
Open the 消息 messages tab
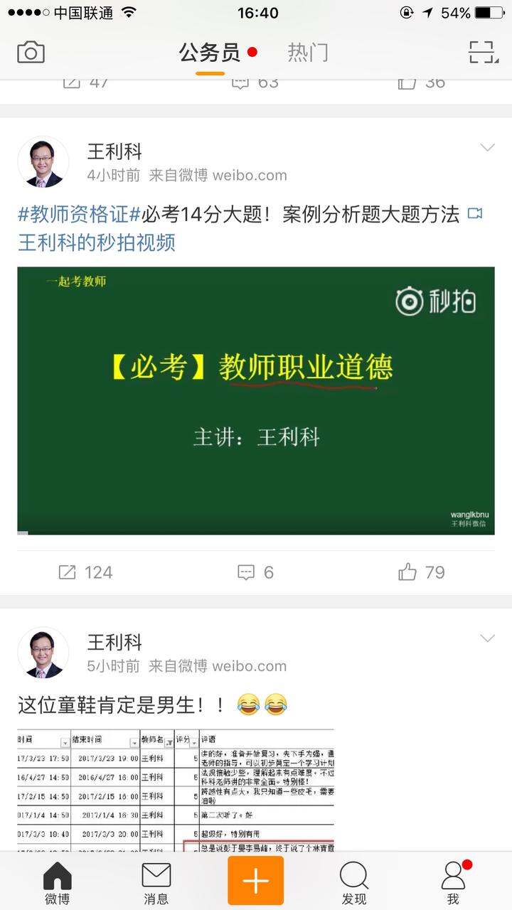pyautogui.click(x=156, y=882)
